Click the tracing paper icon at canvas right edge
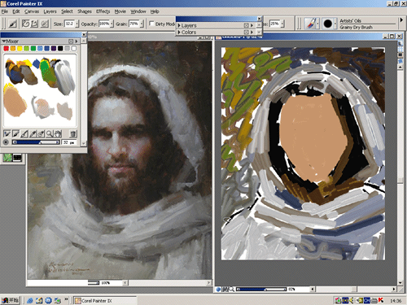The width and height of the screenshot is (407, 305). coord(400,43)
